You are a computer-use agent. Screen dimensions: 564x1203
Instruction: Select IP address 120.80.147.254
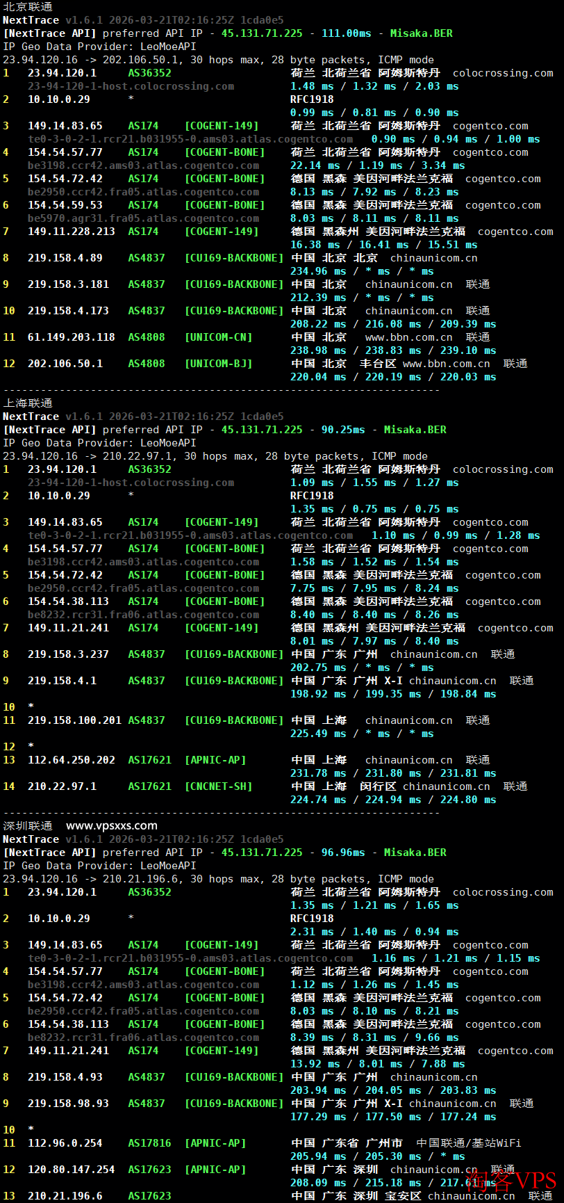(x=71, y=1170)
